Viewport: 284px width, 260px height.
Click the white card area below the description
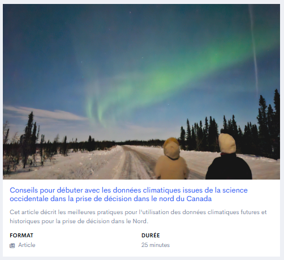click(x=141, y=252)
